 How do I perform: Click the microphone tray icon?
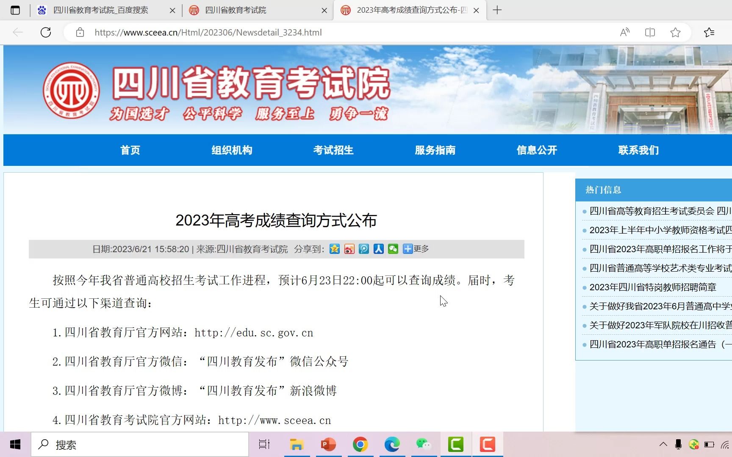point(678,444)
